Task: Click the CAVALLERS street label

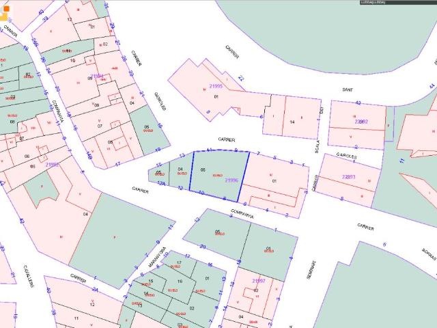Action: [29, 275]
